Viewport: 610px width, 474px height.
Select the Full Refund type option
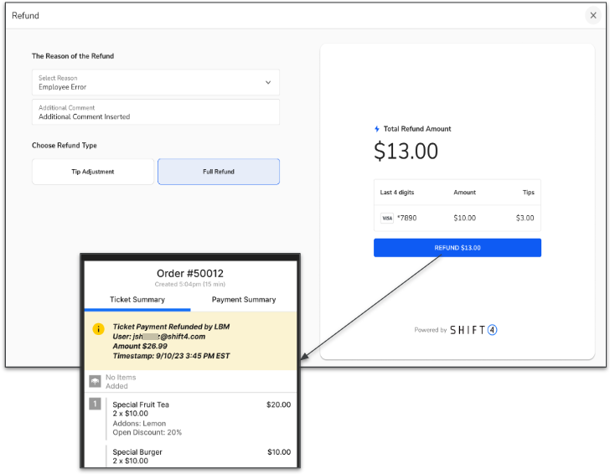tap(219, 172)
